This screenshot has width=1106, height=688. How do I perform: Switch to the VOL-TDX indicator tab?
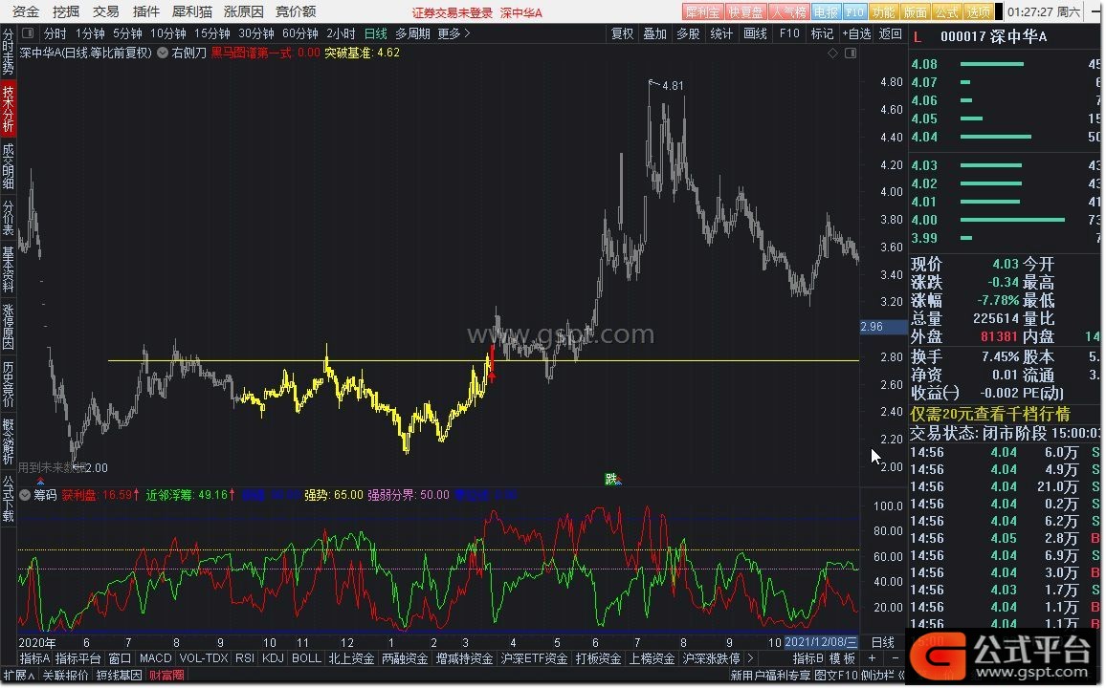pos(204,658)
